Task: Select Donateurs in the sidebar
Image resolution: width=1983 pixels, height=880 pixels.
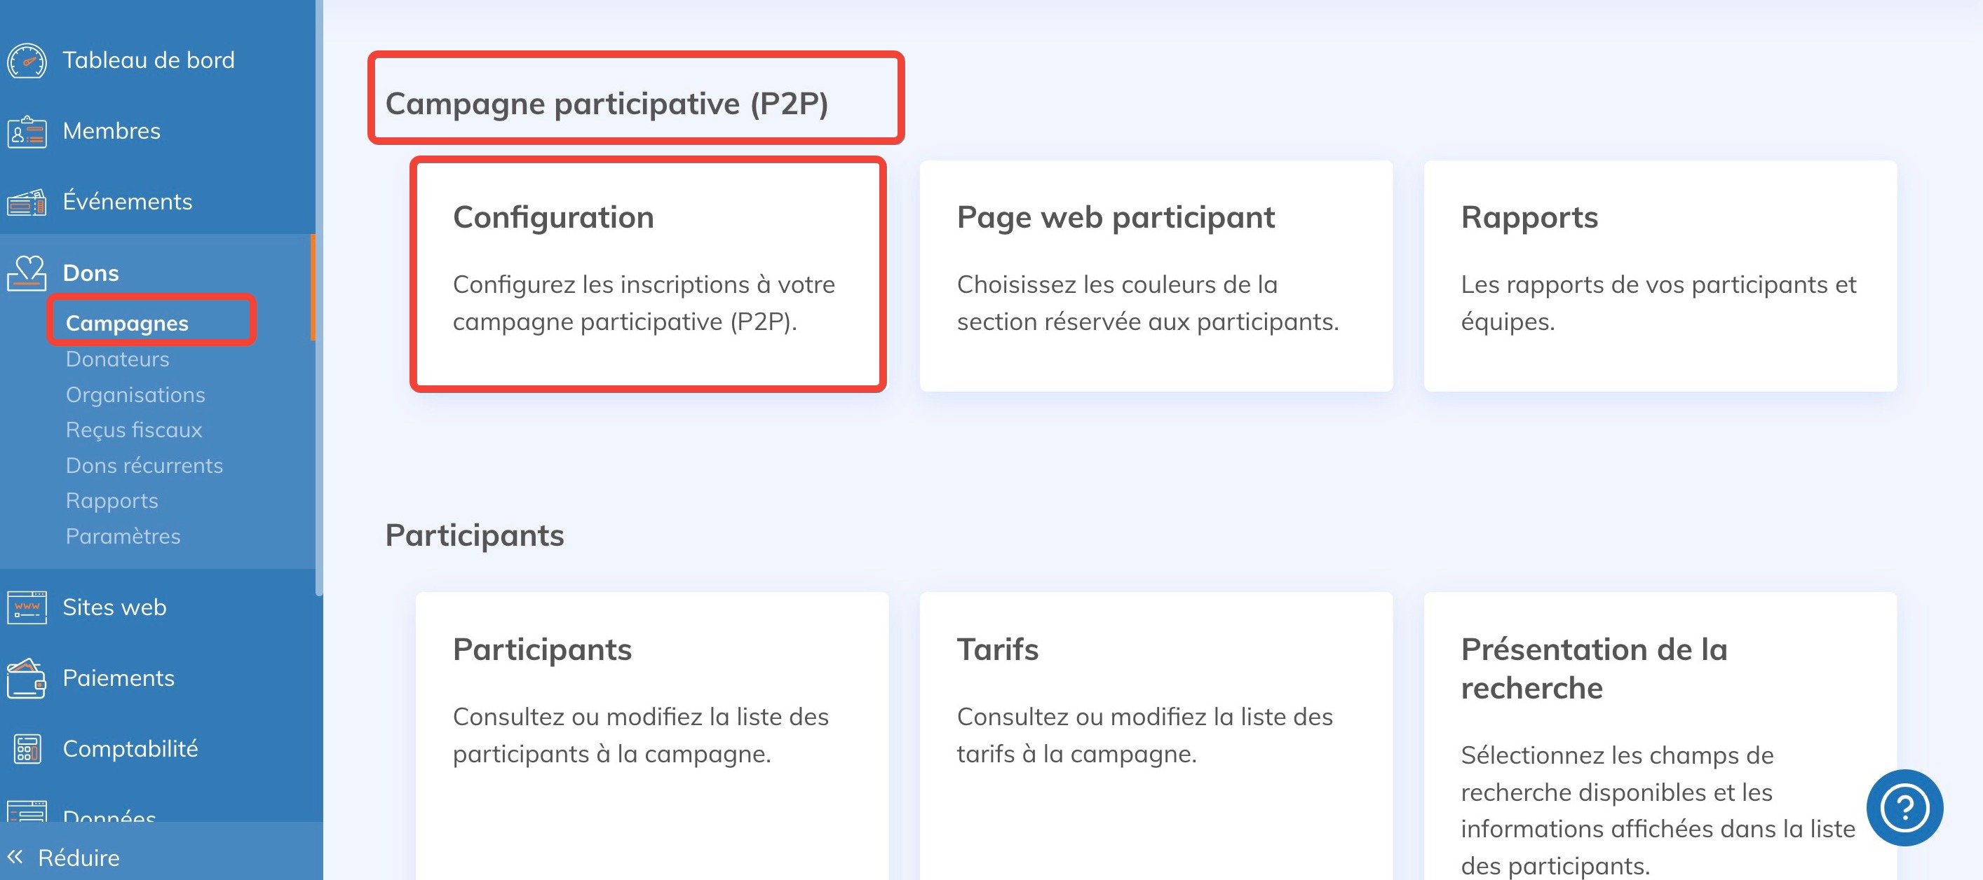Action: [x=117, y=359]
